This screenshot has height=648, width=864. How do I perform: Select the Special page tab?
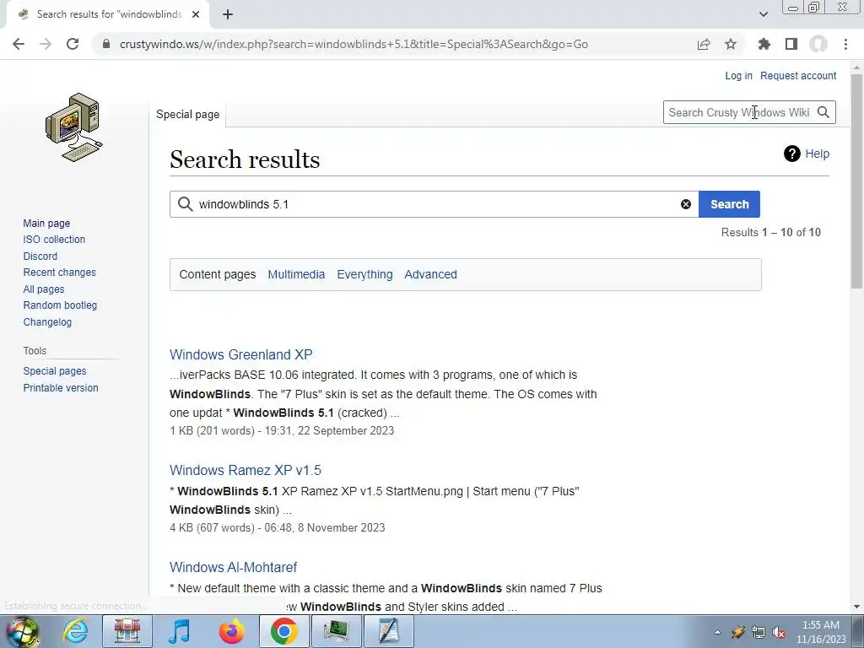tap(187, 114)
